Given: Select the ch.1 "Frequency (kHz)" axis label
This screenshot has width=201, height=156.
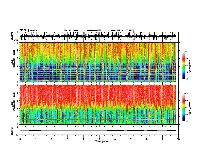Looking at the screenshot, I should pyautogui.click(x=14, y=59).
